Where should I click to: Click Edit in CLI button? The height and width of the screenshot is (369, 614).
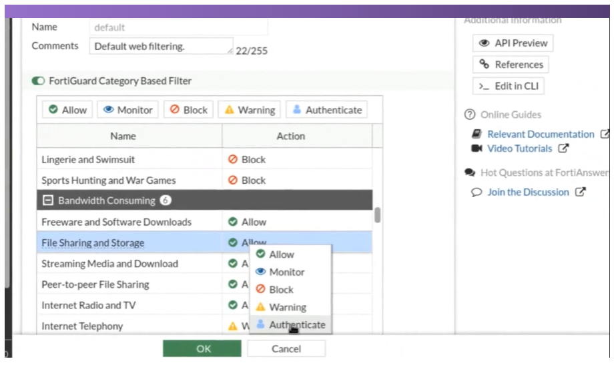coord(508,86)
